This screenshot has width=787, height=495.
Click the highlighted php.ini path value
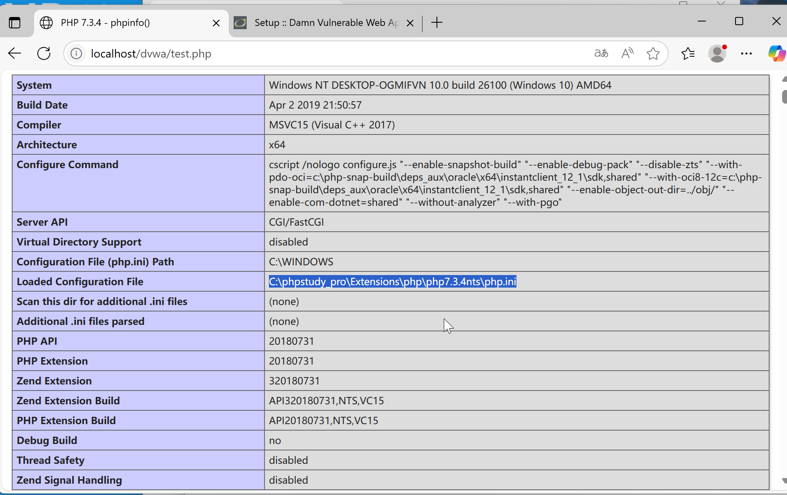(x=393, y=282)
